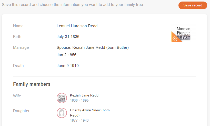Open Keziah Jane Redd's round profile photo
The image size is (210, 126).
(x=62, y=98)
